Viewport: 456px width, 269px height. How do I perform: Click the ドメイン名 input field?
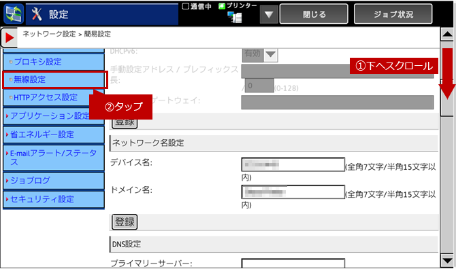(293, 192)
